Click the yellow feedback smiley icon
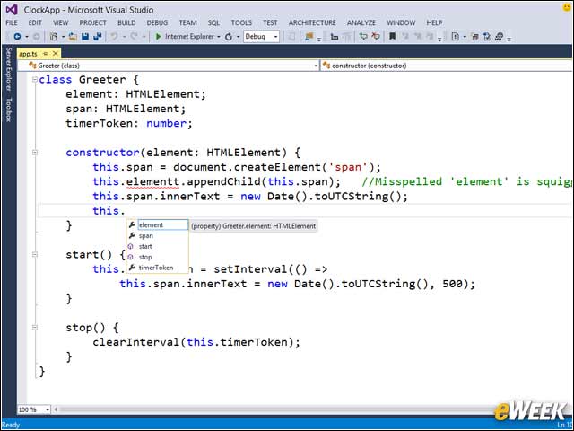This screenshot has width=574, height=431. tap(567, 7)
